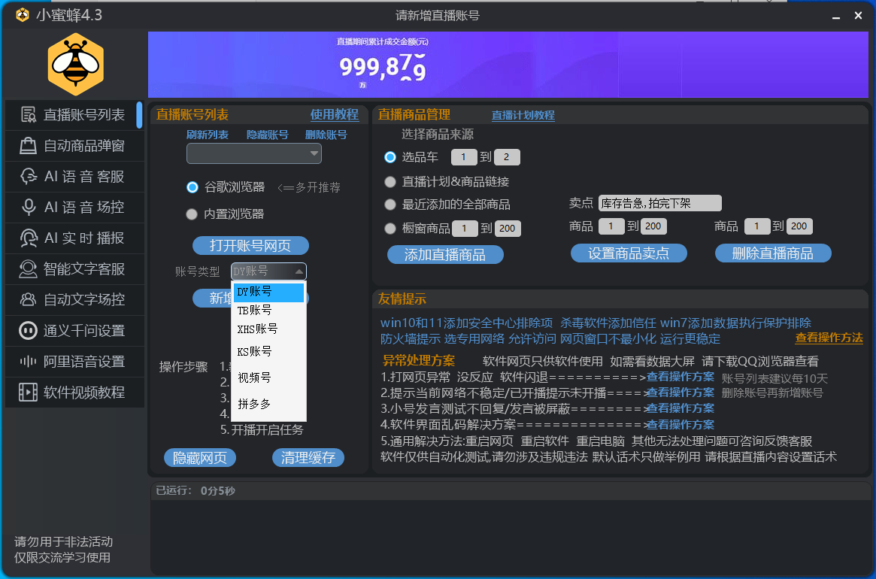876x579 pixels.
Task: Choose DY账号 from account type list
Action: [268, 292]
